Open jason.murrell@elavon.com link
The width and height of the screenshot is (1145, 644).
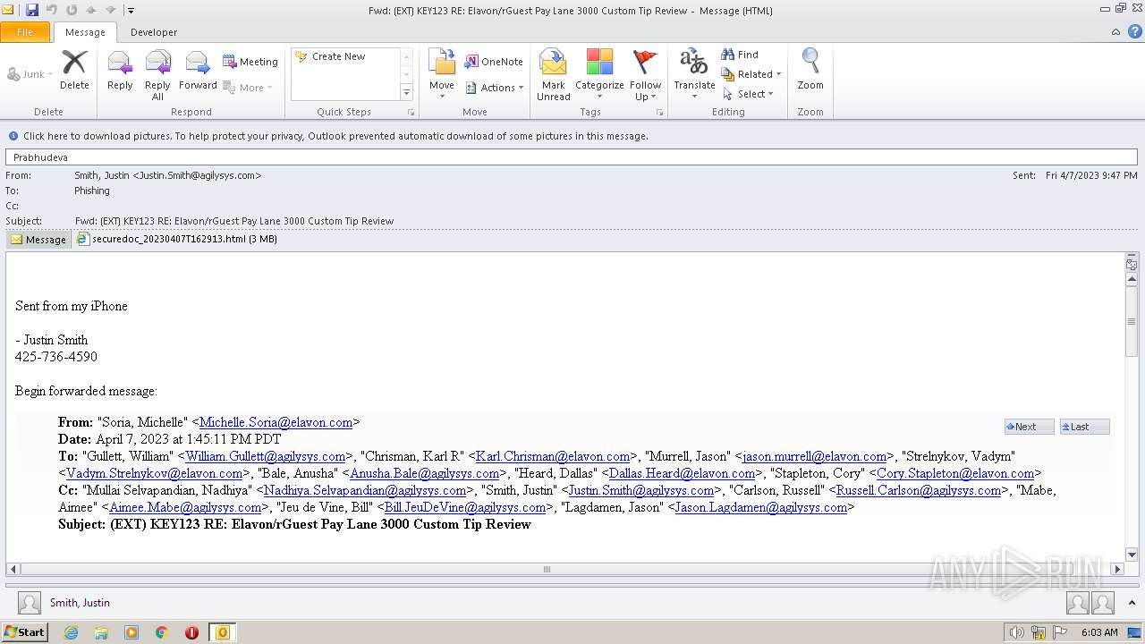[814, 456]
